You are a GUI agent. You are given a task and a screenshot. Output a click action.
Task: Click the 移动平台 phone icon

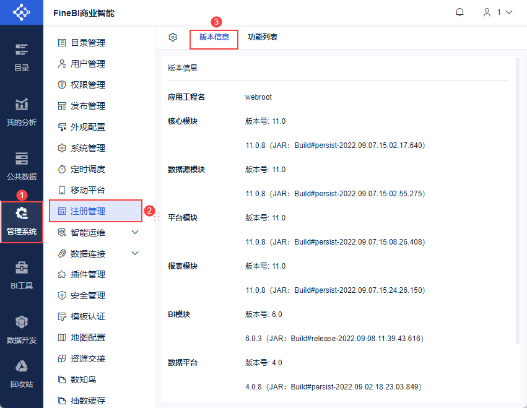62,190
